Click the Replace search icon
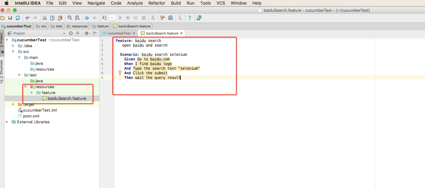The width and height of the screenshot is (425, 188). point(77,18)
